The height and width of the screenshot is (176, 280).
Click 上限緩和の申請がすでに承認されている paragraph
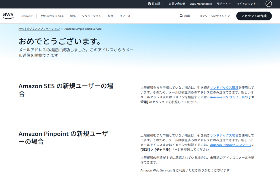click(x=197, y=160)
